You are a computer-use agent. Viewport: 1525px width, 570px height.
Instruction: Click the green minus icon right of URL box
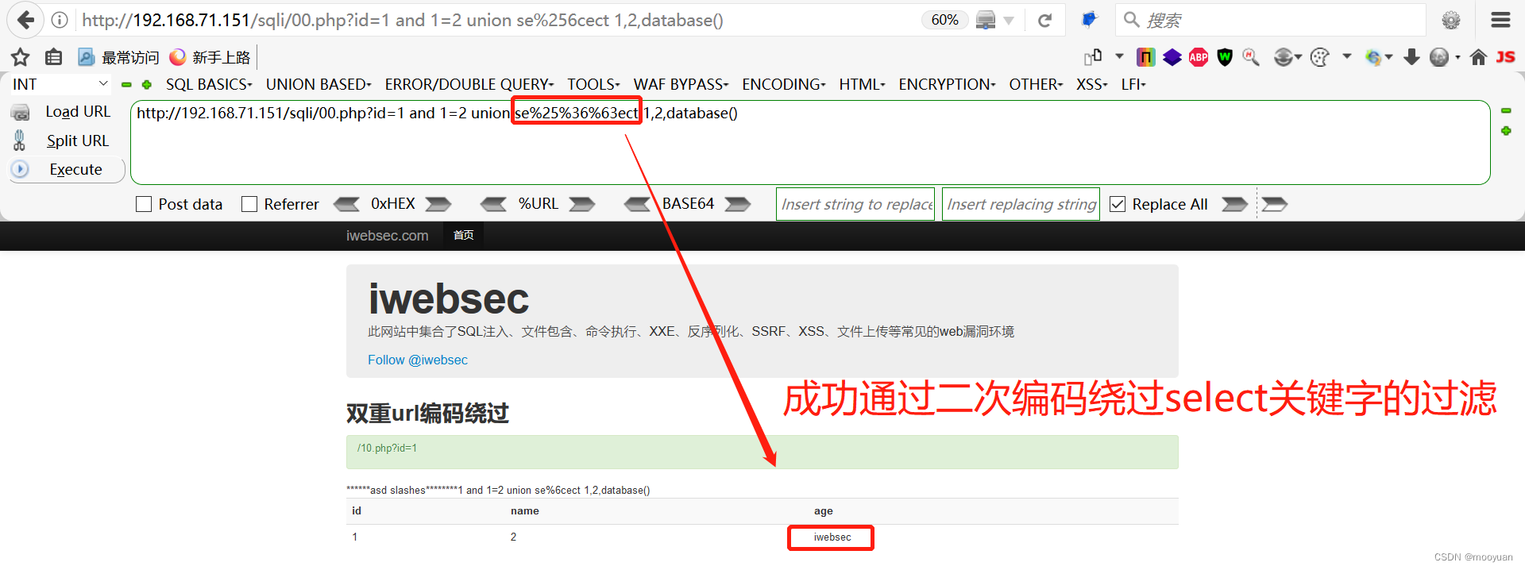click(x=1506, y=110)
